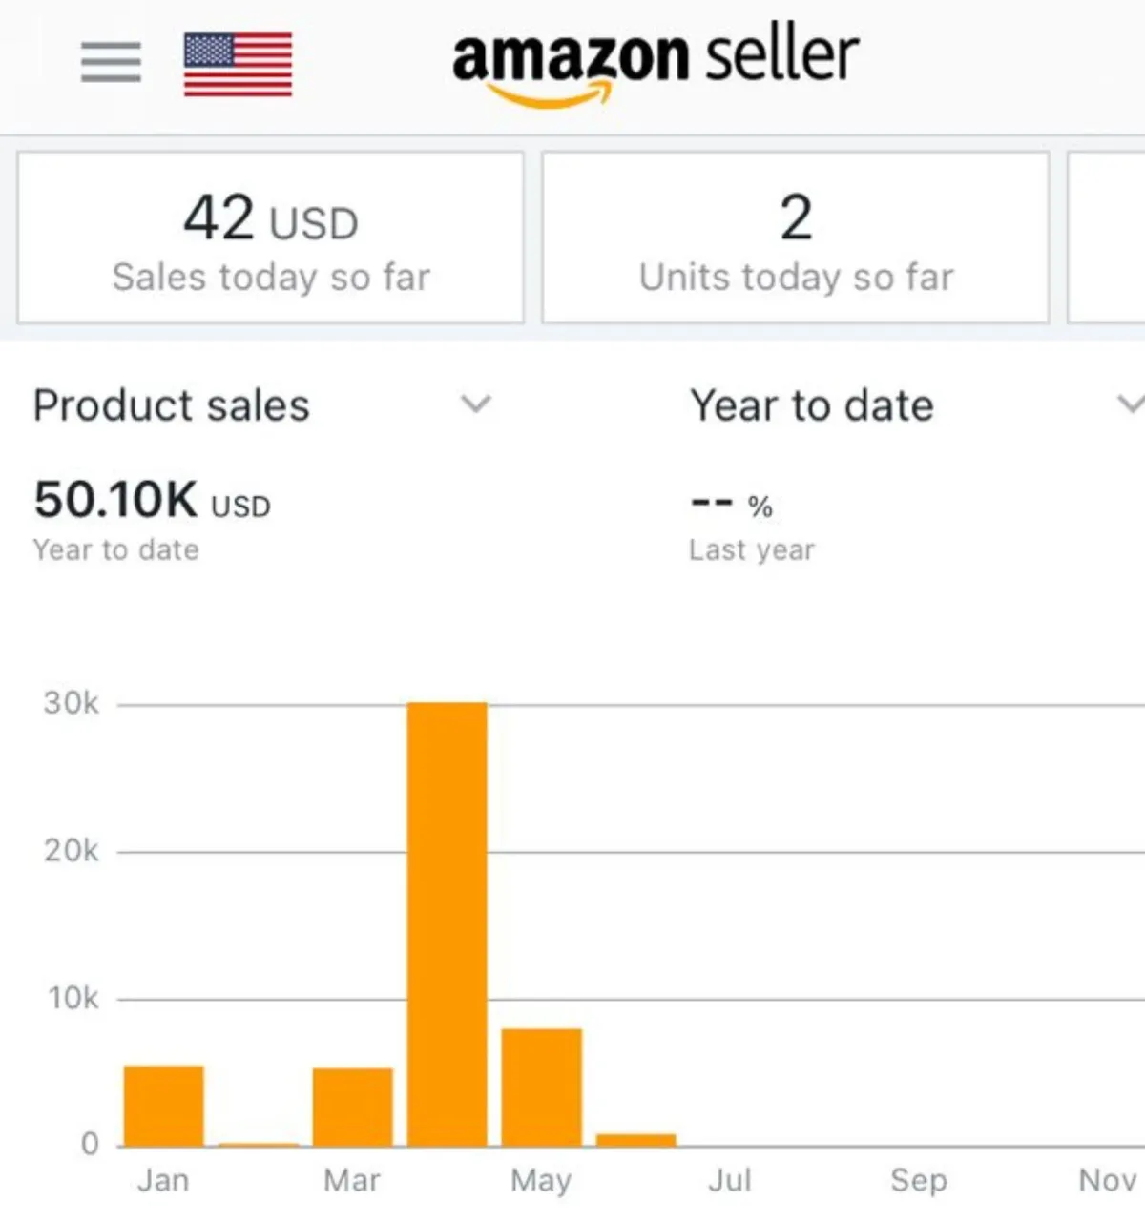Expand the Year to date dropdown
The height and width of the screenshot is (1222, 1145).
pos(1129,404)
